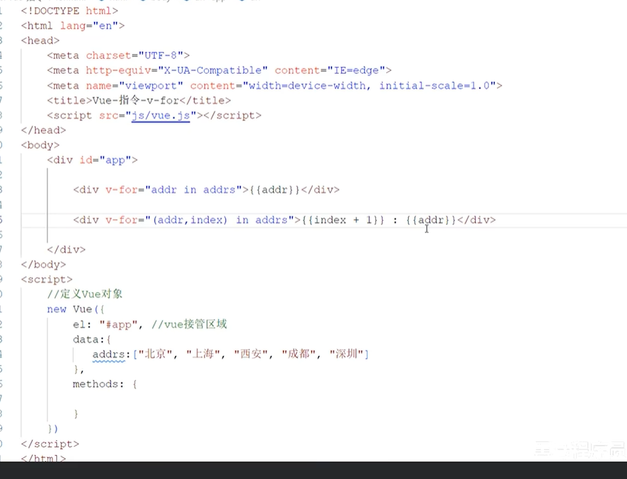Place cursor in title text Vue-指令-v-for
This screenshot has width=627, height=479.
135,100
